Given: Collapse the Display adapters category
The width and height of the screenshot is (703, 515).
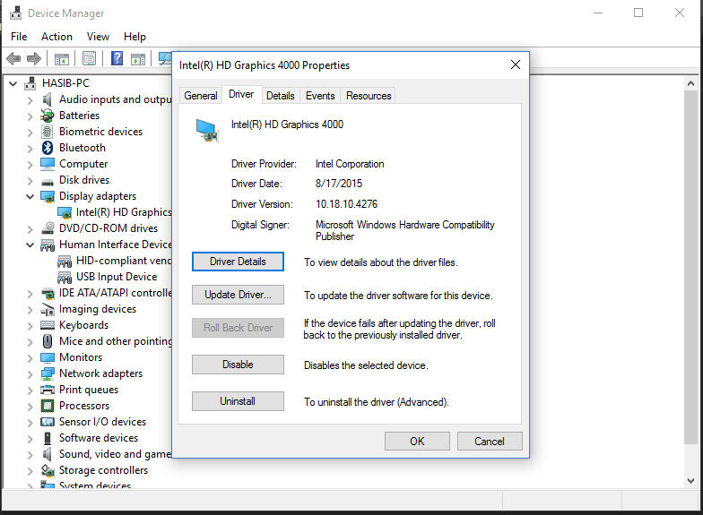Looking at the screenshot, I should (x=30, y=196).
